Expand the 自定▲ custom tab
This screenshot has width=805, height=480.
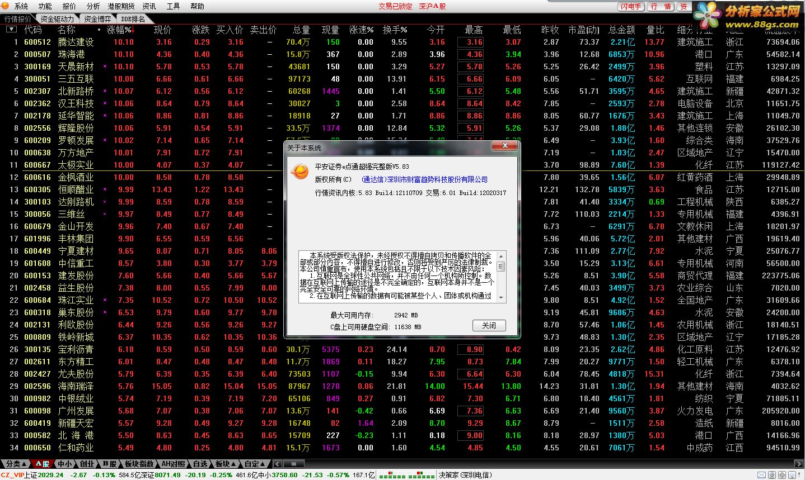[x=255, y=464]
